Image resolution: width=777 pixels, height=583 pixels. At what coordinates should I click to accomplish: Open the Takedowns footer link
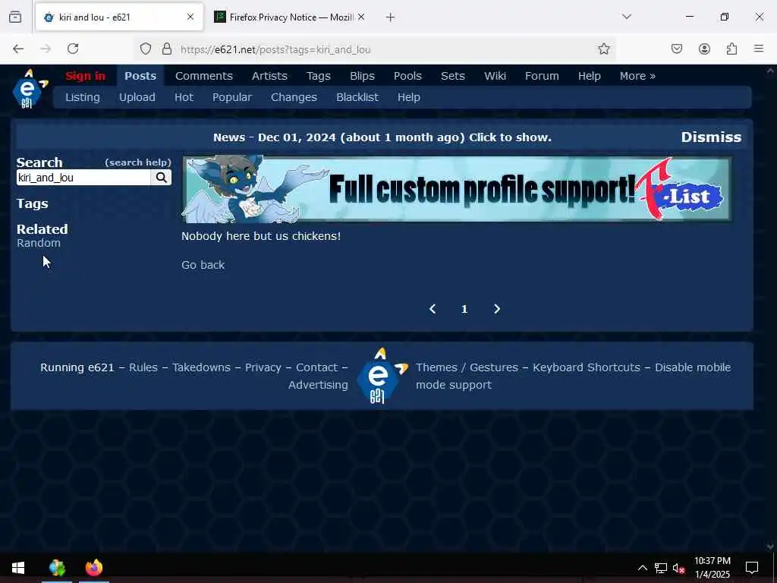click(201, 367)
